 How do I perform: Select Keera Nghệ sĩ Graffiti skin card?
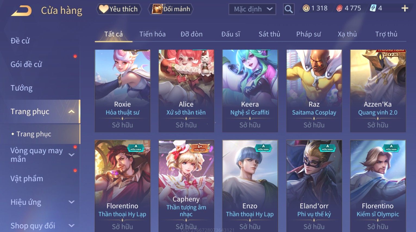click(x=250, y=91)
